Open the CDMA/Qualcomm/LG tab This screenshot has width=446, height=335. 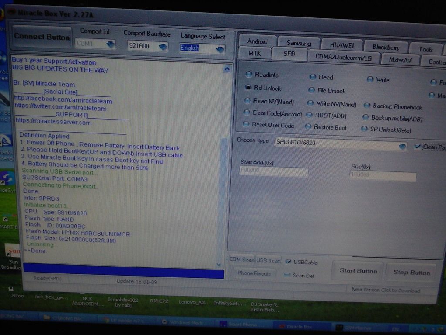tap(343, 57)
